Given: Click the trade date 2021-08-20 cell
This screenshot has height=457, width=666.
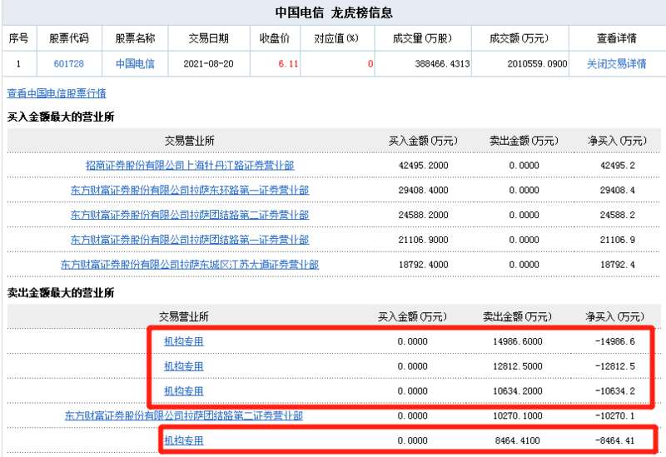Looking at the screenshot, I should tap(209, 64).
